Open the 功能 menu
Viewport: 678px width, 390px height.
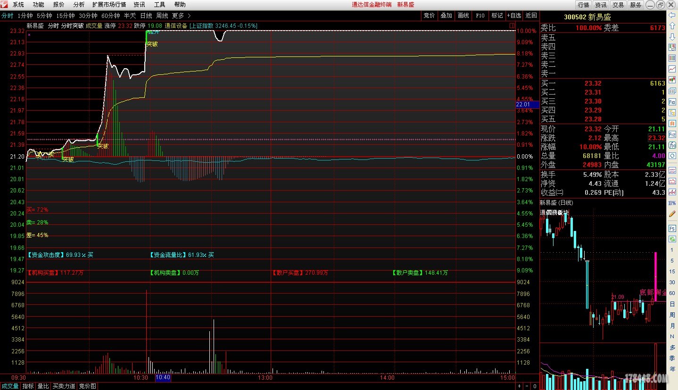click(x=39, y=5)
